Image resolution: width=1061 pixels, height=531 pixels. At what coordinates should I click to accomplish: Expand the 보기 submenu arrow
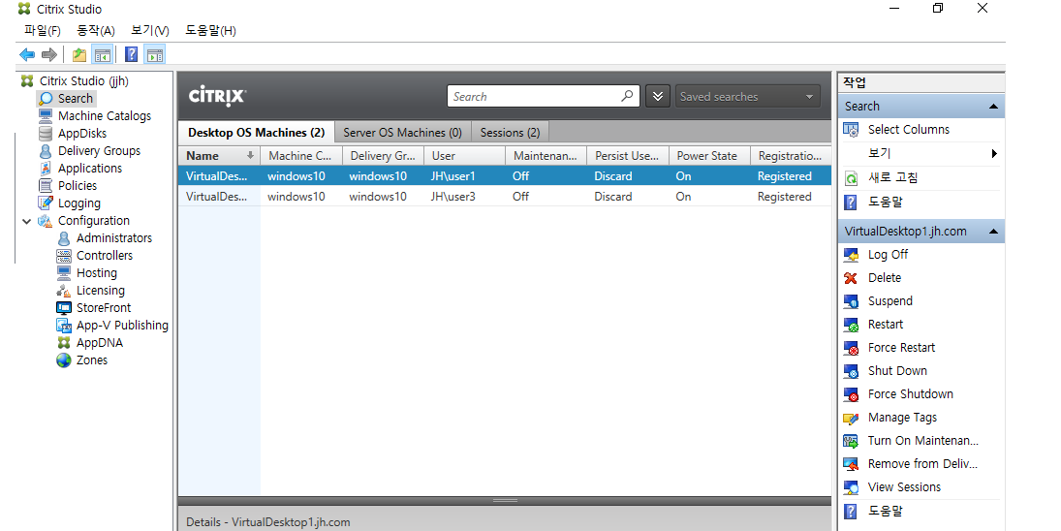click(994, 153)
